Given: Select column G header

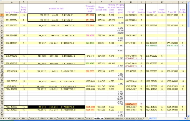Looking at the screenshot, I should coord(120,2).
